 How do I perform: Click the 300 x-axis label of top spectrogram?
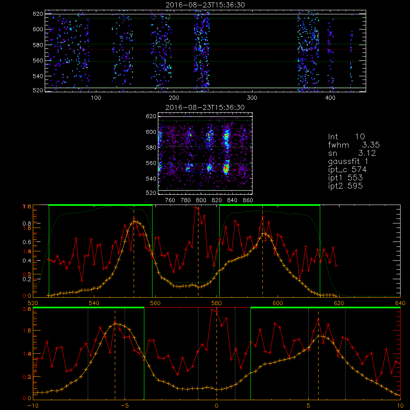[252, 98]
